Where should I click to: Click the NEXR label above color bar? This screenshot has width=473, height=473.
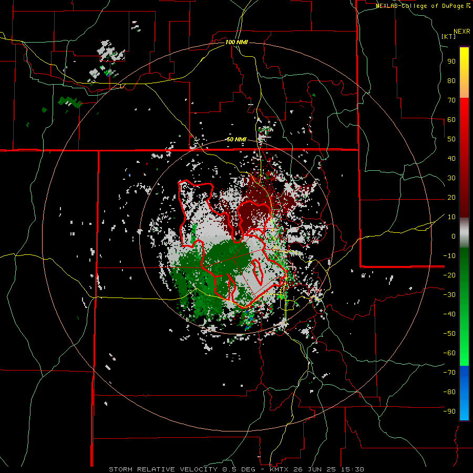pyautogui.click(x=462, y=32)
